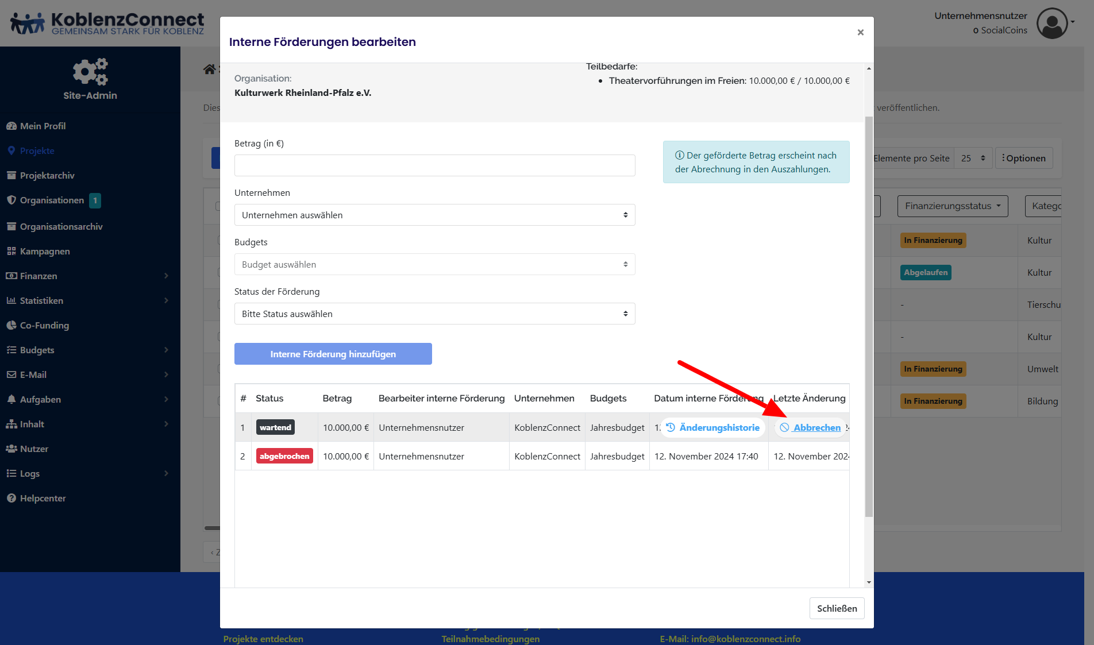The width and height of the screenshot is (1094, 645).
Task: Open the Status der Förderung dropdown
Action: 434,314
